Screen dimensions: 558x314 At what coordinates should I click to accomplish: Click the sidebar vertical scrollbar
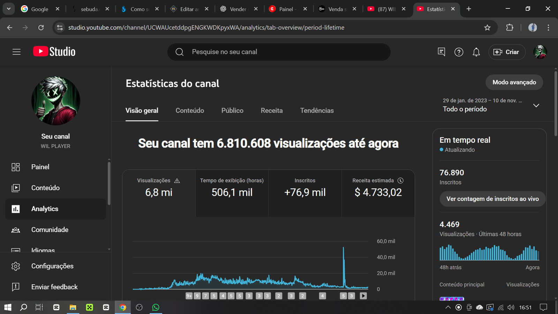[109, 183]
